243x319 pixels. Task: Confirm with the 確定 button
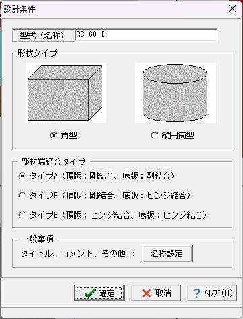[x=99, y=293]
